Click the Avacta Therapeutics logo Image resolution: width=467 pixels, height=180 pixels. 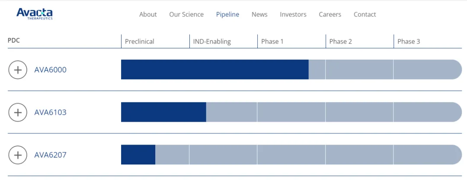[x=34, y=14]
